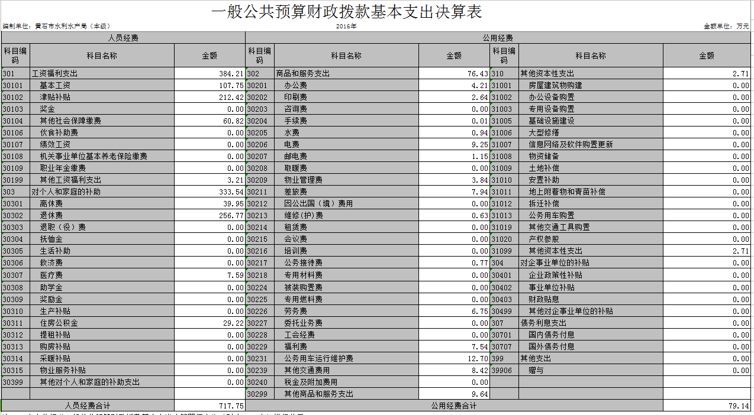The width and height of the screenshot is (754, 415).
Task: Select the 公务接待费 cell
Action: [347, 263]
